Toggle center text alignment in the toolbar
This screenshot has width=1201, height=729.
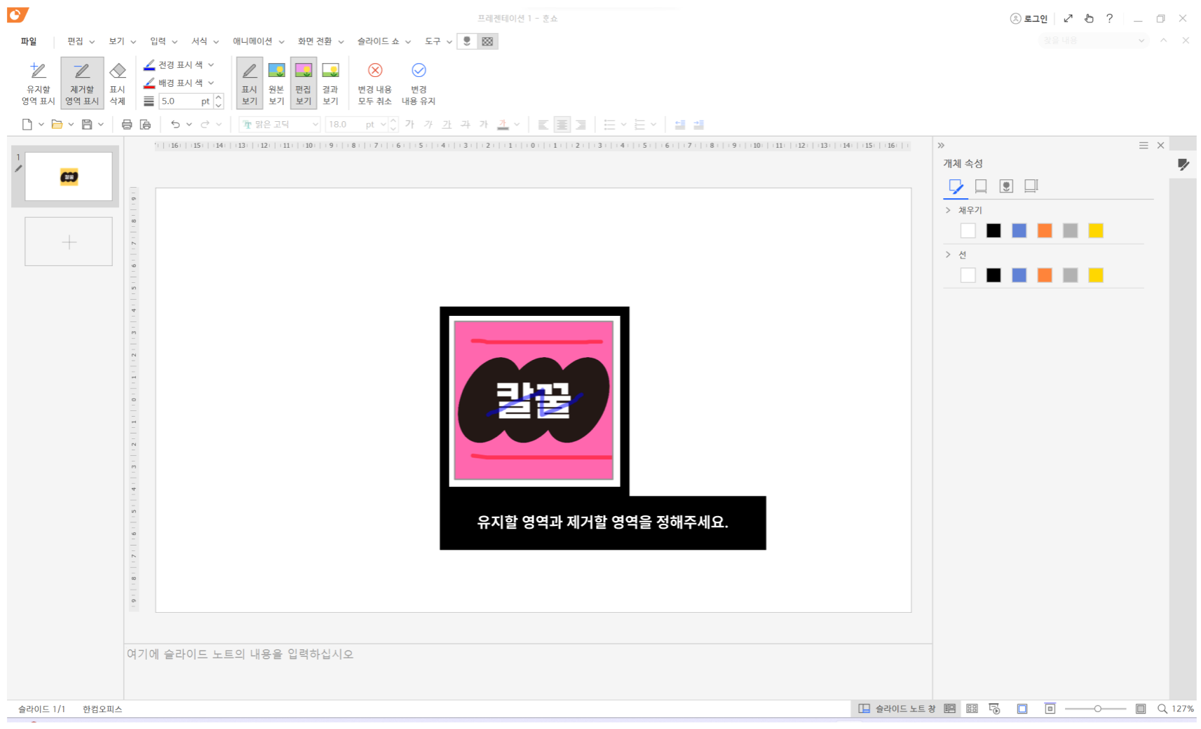[562, 124]
